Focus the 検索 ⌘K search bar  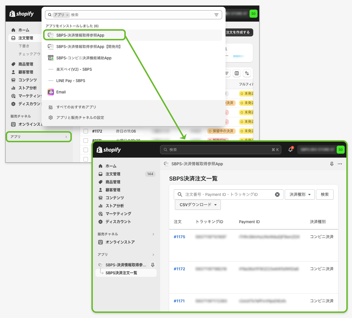coord(221,150)
